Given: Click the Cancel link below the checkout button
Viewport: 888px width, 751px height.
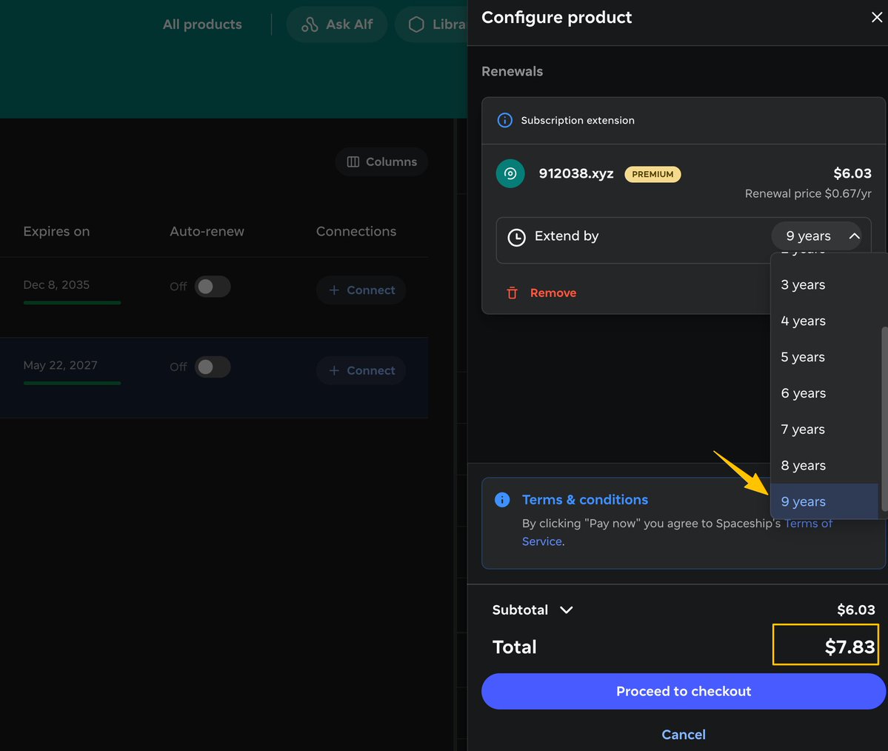Looking at the screenshot, I should pos(683,735).
